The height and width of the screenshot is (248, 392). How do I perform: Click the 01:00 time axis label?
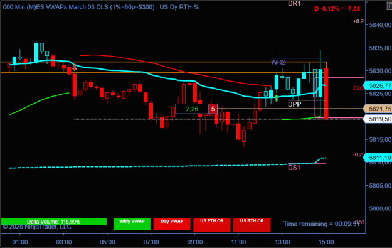pyautogui.click(x=20, y=242)
